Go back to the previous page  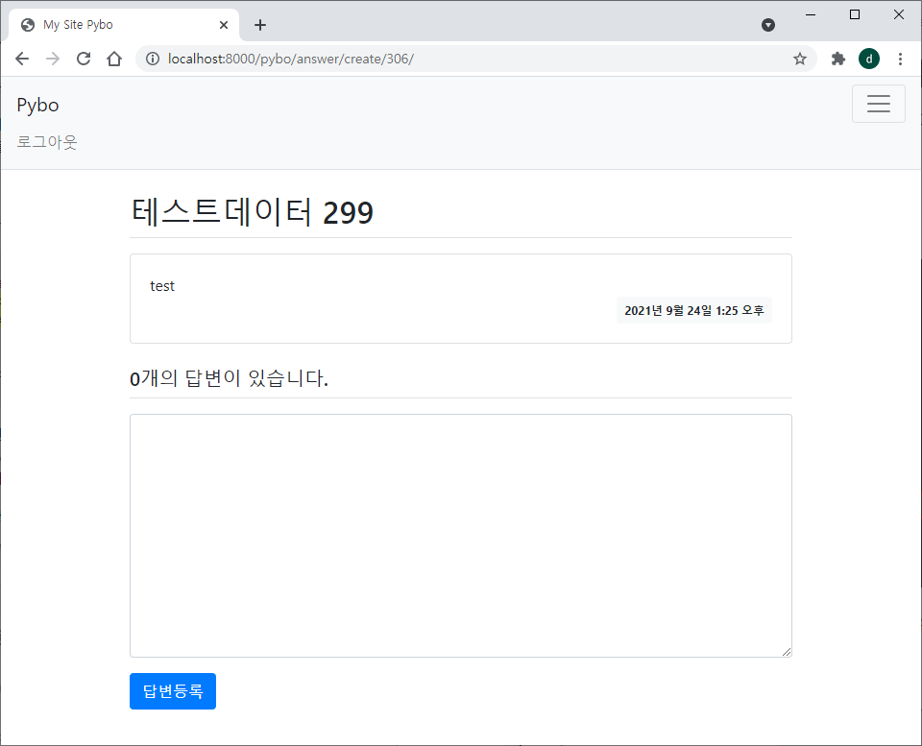tap(22, 59)
